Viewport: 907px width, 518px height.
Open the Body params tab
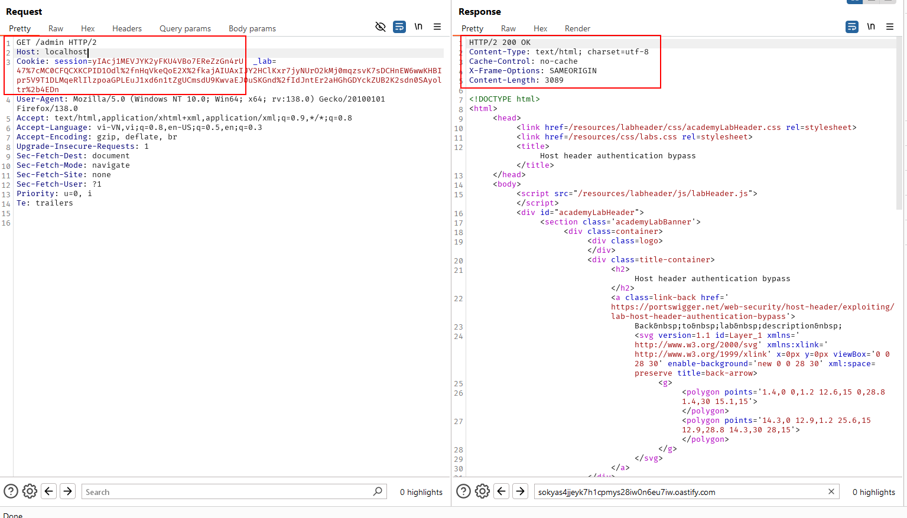point(252,28)
